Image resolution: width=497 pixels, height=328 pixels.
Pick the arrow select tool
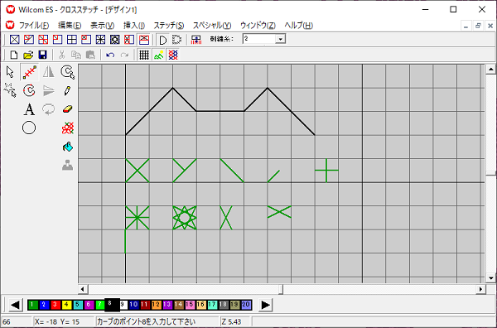pos(10,72)
